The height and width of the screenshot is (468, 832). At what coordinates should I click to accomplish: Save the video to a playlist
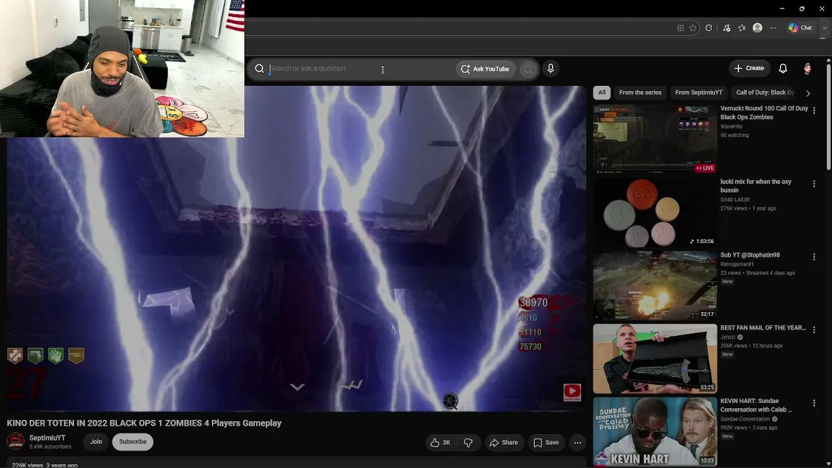(x=546, y=443)
